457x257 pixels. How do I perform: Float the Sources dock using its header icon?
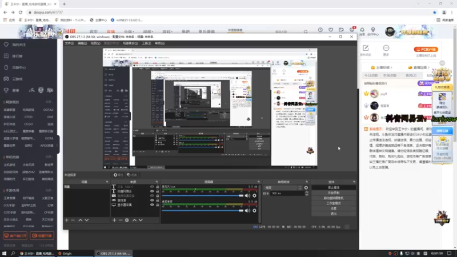click(x=157, y=182)
